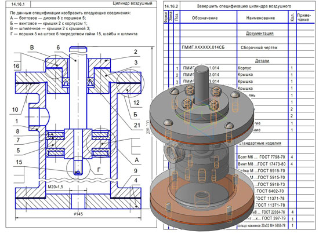Click the task number "14.16.1"
The image size is (319, 234).
pyautogui.click(x=18, y=4)
